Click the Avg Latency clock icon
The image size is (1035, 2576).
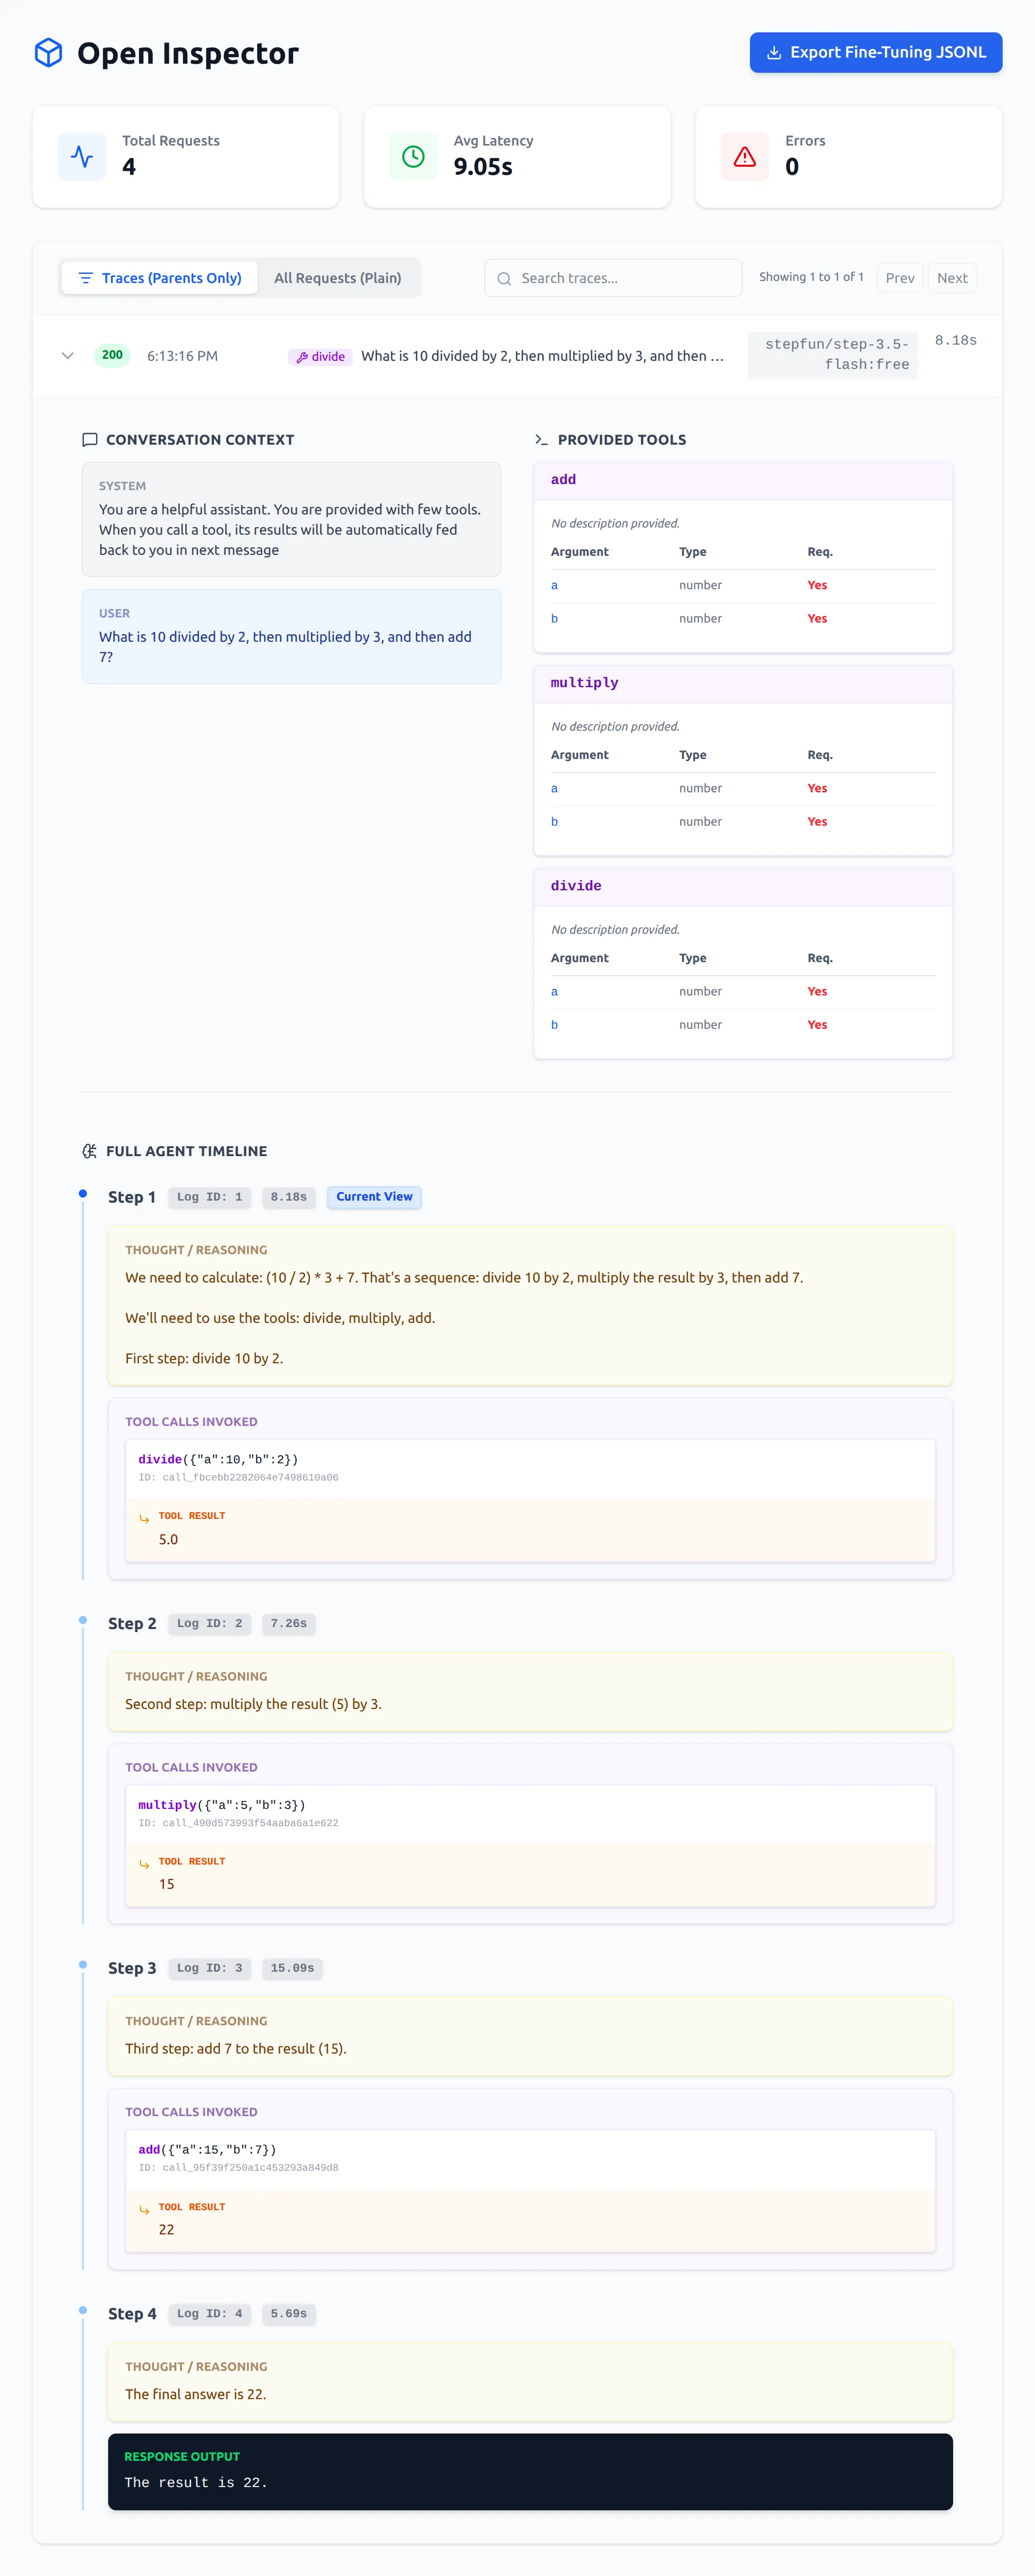click(413, 157)
